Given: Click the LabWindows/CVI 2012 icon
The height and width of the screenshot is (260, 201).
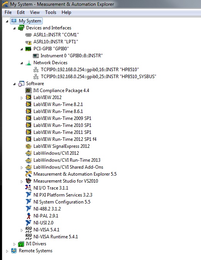Looking at the screenshot, I should coord(28,153).
